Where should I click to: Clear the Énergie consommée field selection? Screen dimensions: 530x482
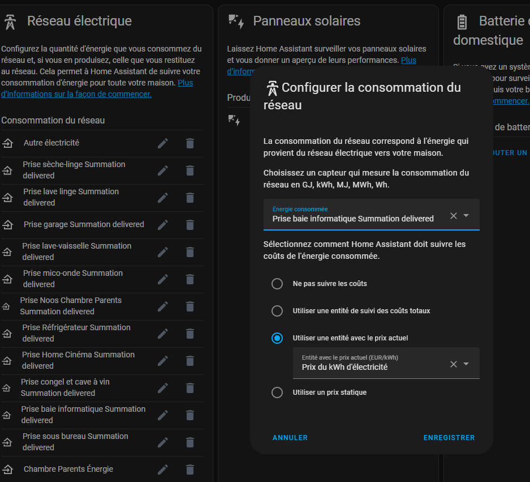pos(453,216)
